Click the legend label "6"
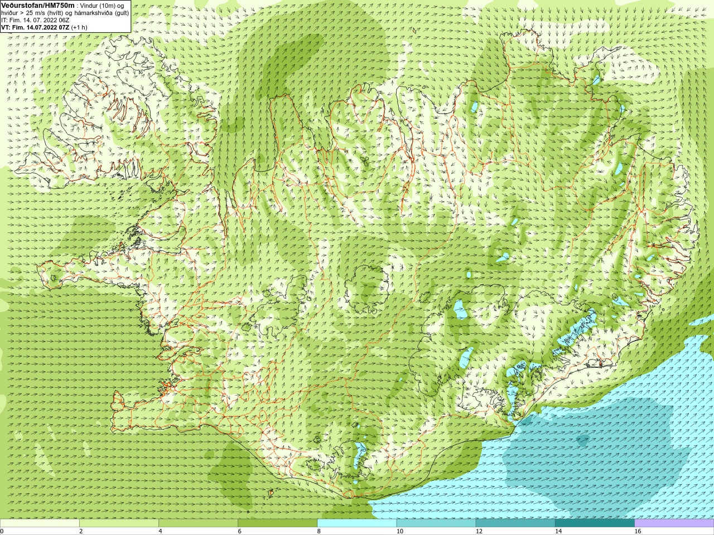Screen dimensions: 714x535 pyautogui.click(x=240, y=531)
